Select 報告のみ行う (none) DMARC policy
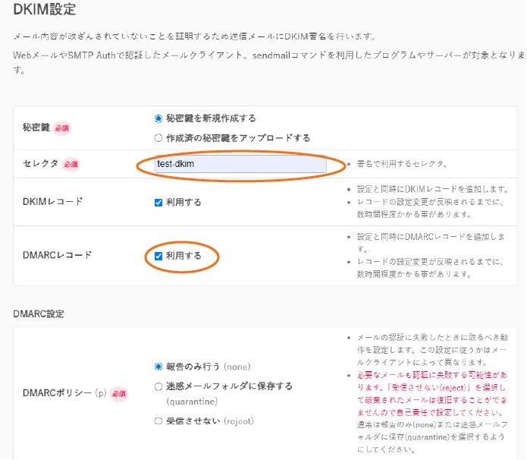 click(x=158, y=367)
